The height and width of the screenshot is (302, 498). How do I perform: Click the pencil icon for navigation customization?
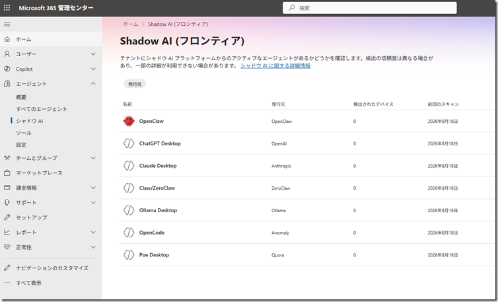coord(7,268)
